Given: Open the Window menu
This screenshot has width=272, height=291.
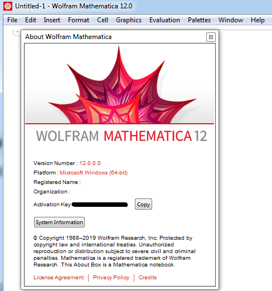Looking at the screenshot, I should coord(231,20).
